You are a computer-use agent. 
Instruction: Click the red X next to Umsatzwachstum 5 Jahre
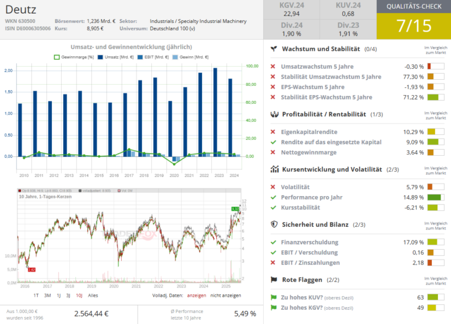point(273,66)
